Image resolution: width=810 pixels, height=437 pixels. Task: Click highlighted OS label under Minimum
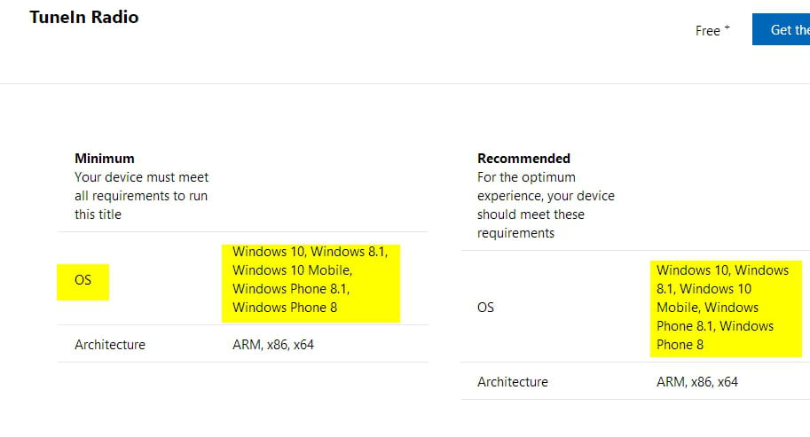(x=83, y=280)
